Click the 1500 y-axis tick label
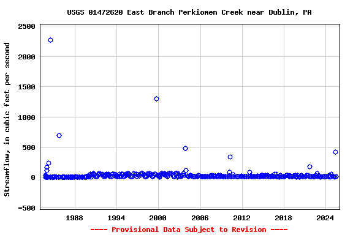 point(26,87)
